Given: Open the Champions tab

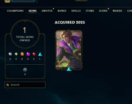Looking at the screenshot, I should (15, 11).
